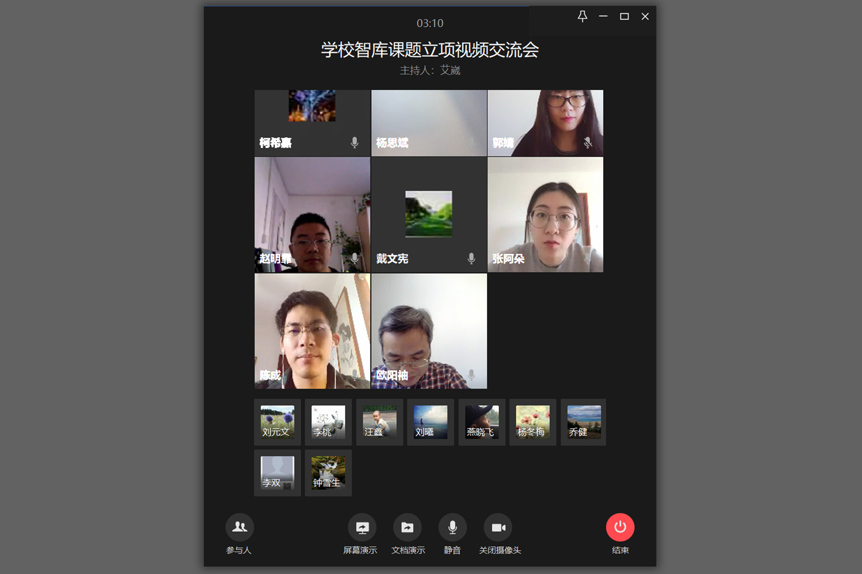The width and height of the screenshot is (862, 574).
Task: Start 屏幕演示 screen sharing
Action: coord(363,527)
